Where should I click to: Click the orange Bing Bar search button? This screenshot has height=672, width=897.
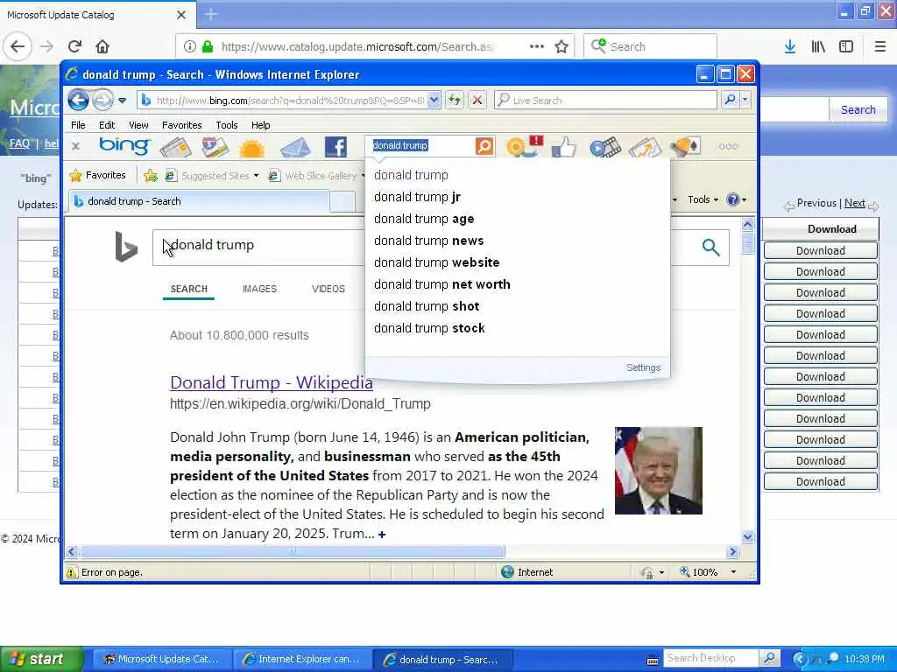[x=484, y=146]
